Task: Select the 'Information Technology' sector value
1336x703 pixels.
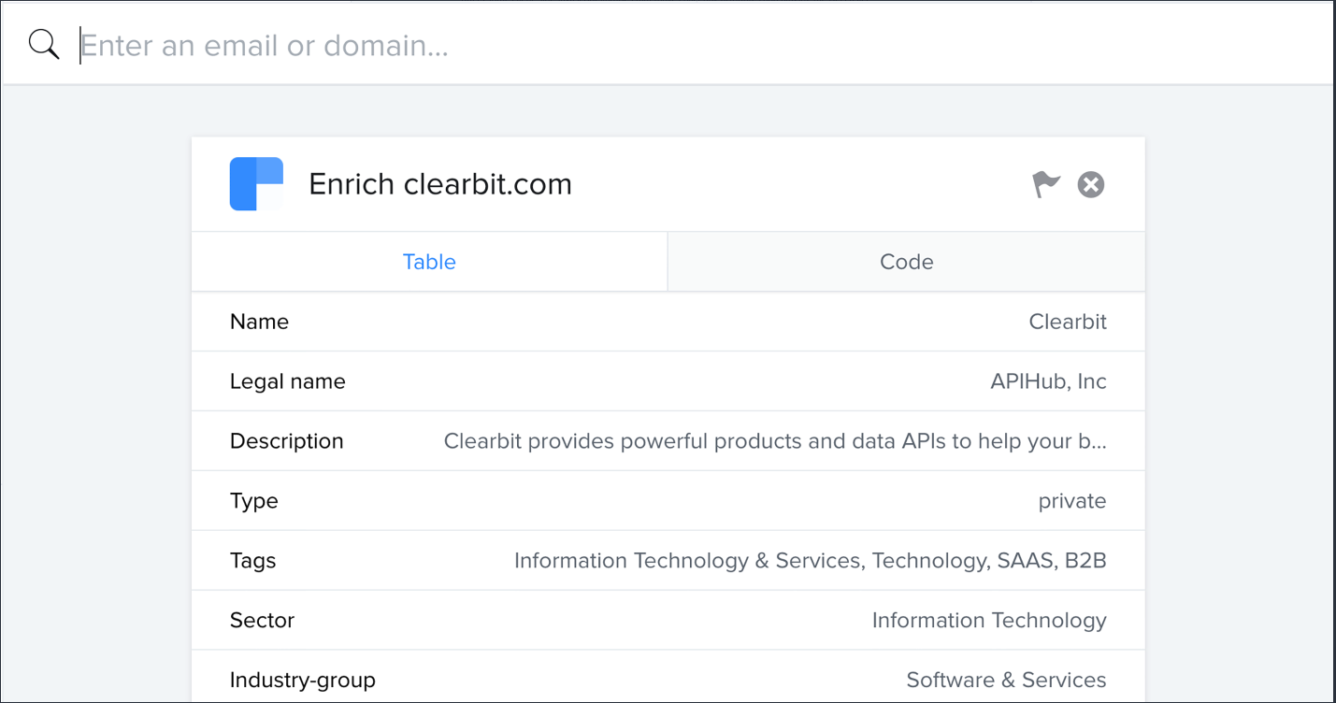Action: click(989, 621)
